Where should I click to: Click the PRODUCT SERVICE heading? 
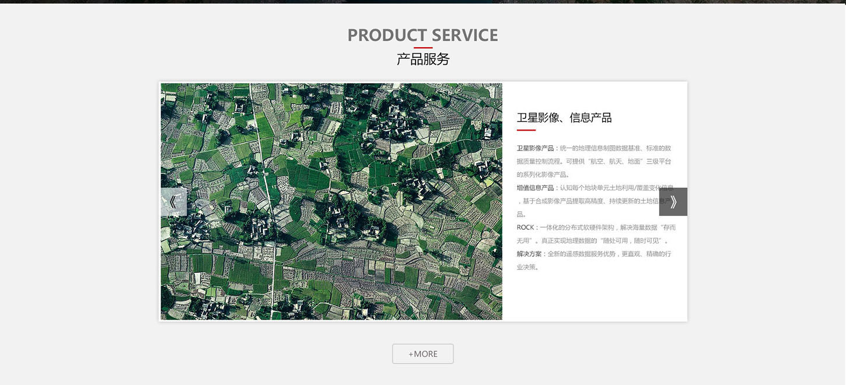422,35
